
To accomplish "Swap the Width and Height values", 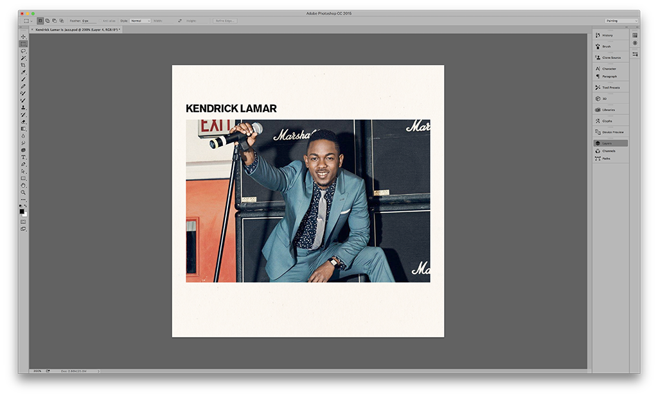I will tap(180, 21).
